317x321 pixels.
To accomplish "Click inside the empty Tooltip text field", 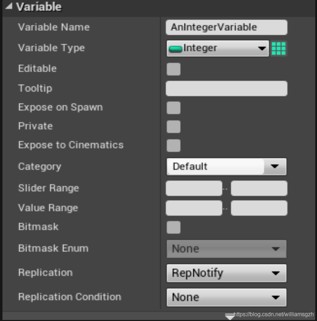I will click(x=226, y=89).
